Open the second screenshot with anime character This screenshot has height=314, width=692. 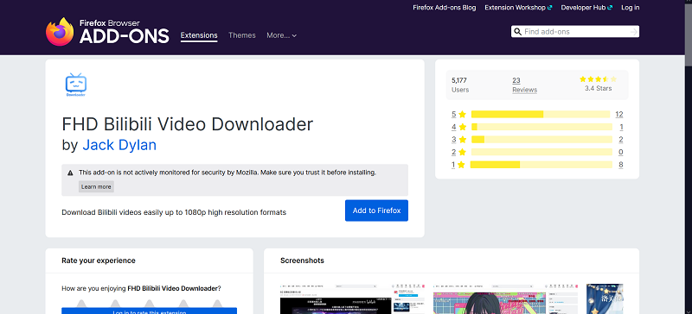tap(506, 299)
